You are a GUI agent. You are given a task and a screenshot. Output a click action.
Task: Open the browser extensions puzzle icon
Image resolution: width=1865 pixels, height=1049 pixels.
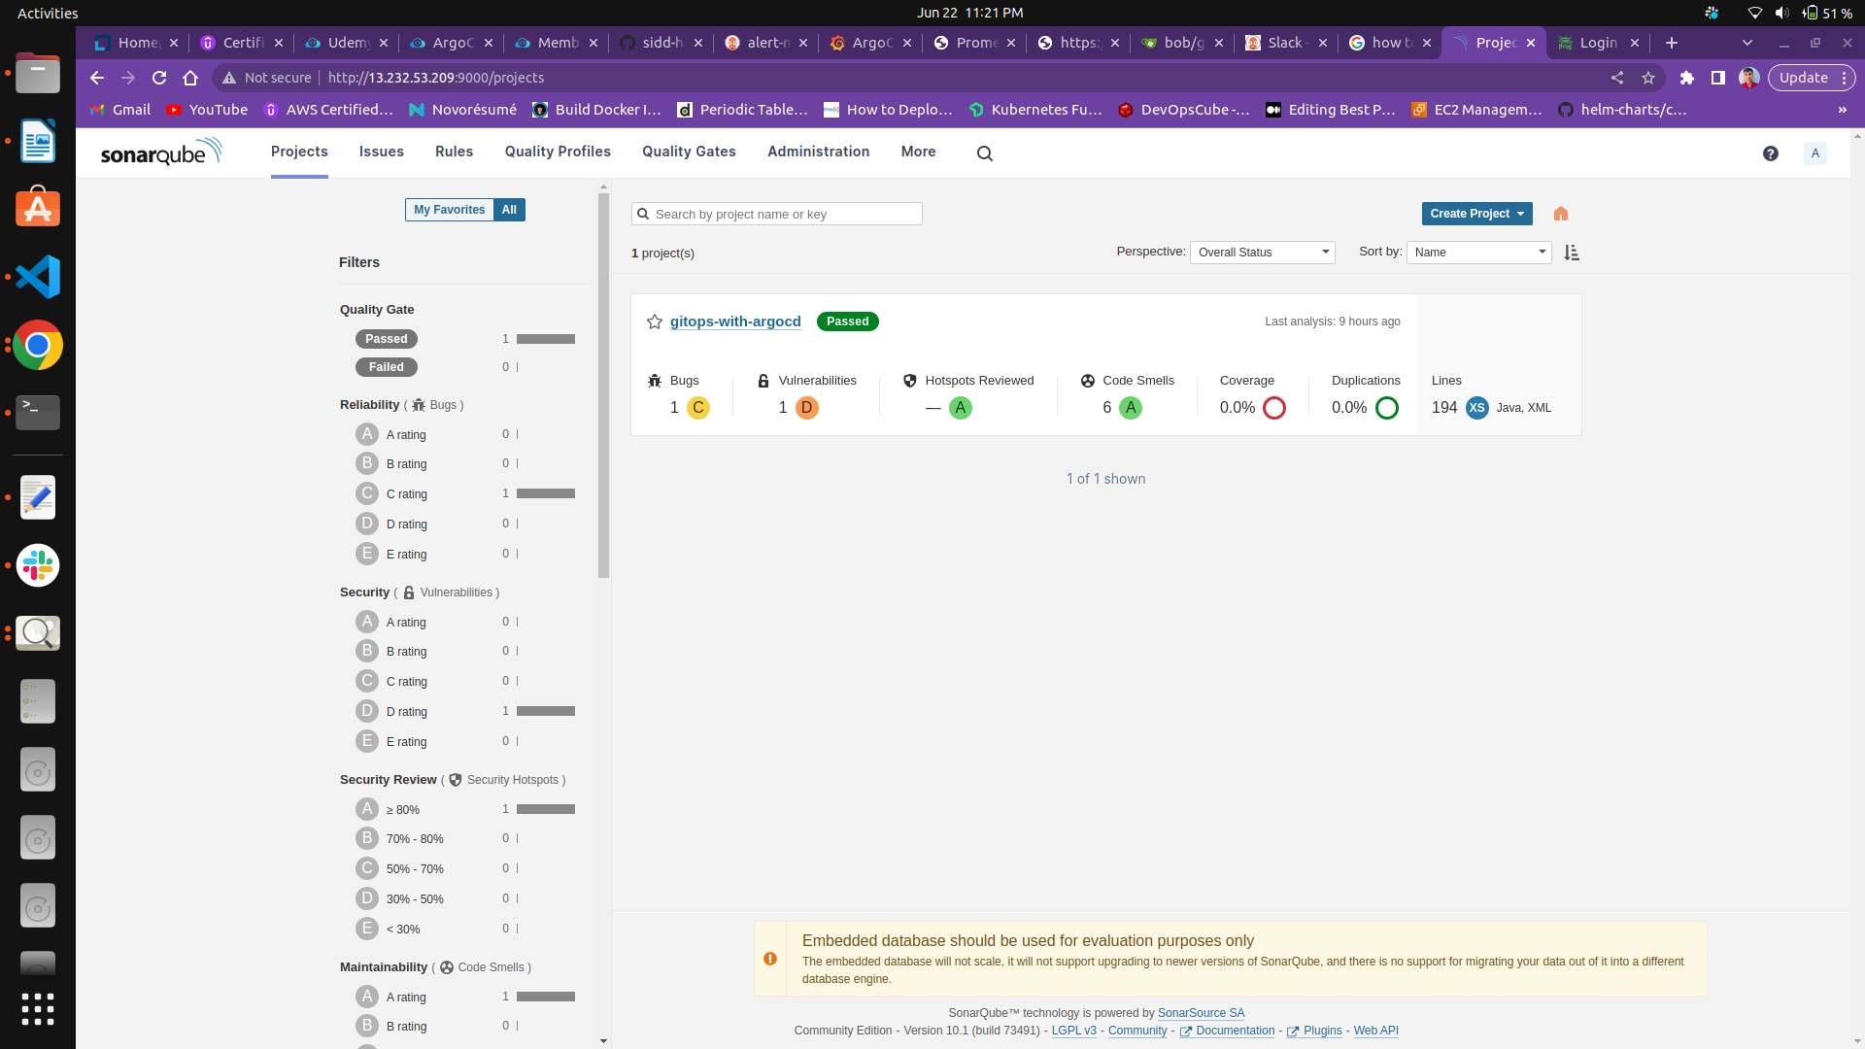tap(1687, 78)
